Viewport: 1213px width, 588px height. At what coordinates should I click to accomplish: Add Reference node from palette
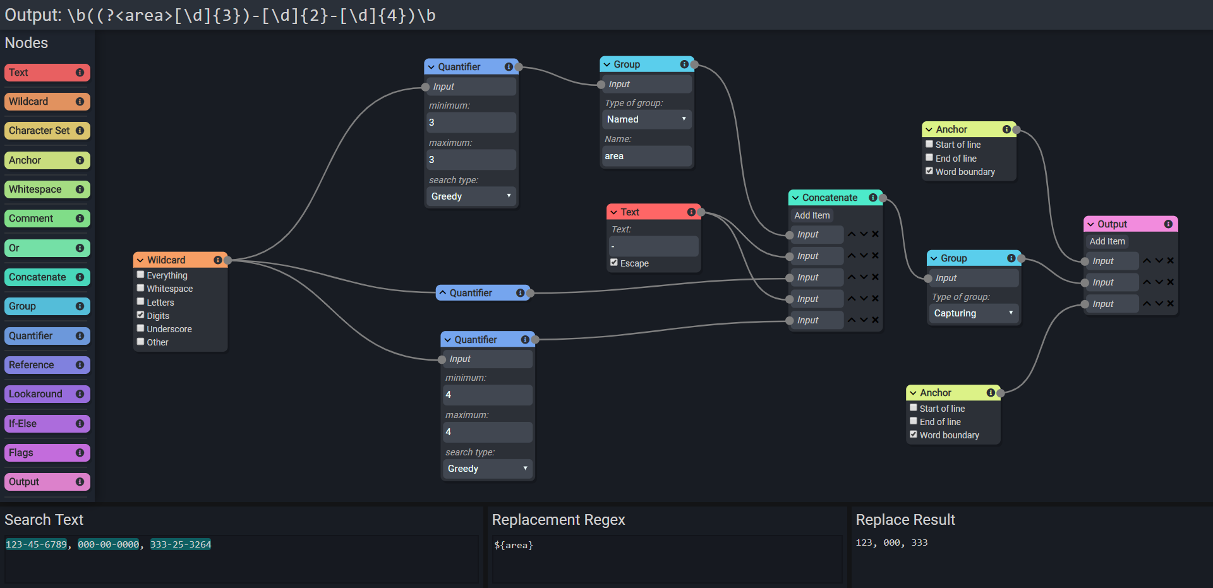coord(47,365)
